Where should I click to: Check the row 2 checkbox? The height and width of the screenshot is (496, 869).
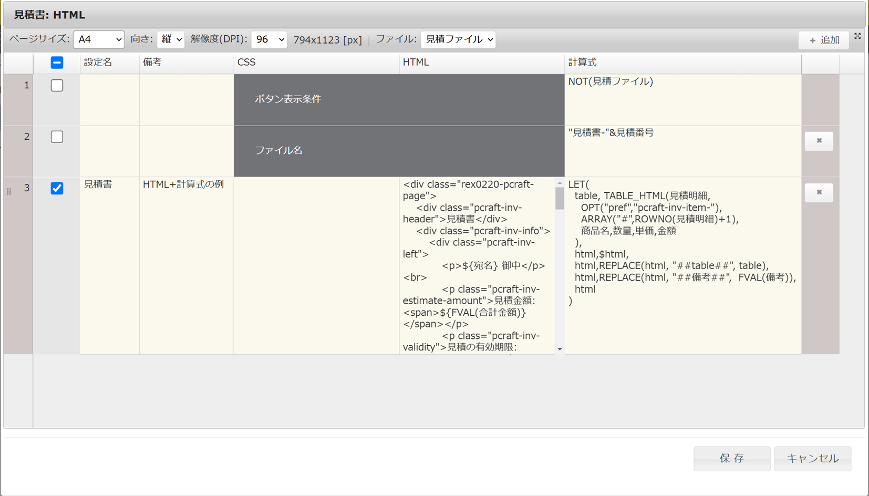pyautogui.click(x=57, y=137)
